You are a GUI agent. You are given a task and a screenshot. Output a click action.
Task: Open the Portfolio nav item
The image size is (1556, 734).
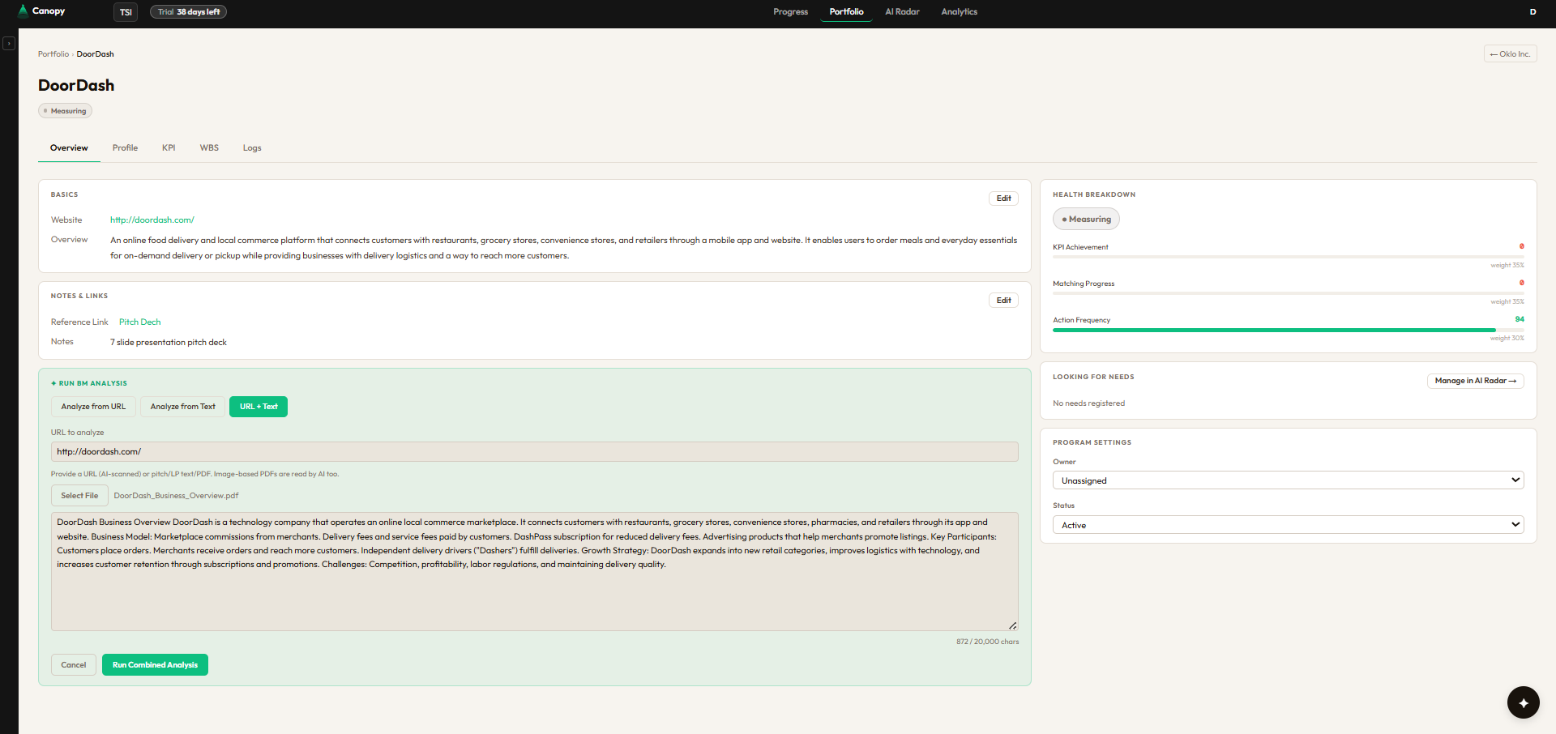[846, 12]
